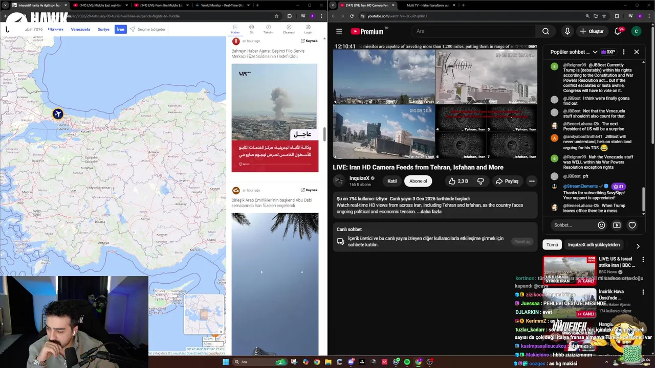Open Seçme bölgeler region selector
655x368 pixels.
147,29
